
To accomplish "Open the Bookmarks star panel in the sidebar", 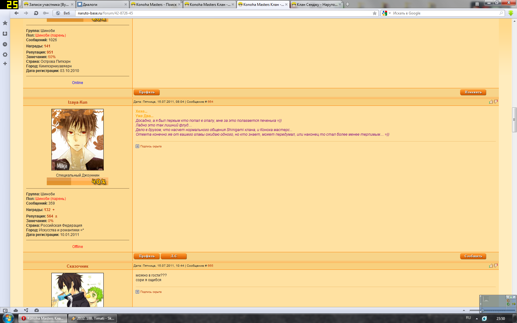I will [5, 23].
